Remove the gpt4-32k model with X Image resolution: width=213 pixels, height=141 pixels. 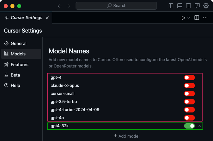[200, 126]
